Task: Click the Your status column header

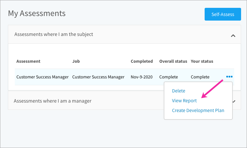Action: click(202, 61)
